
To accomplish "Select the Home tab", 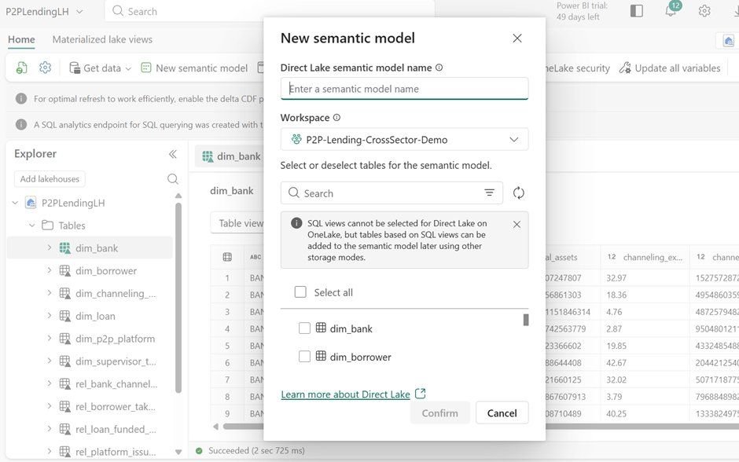I will (x=21, y=38).
